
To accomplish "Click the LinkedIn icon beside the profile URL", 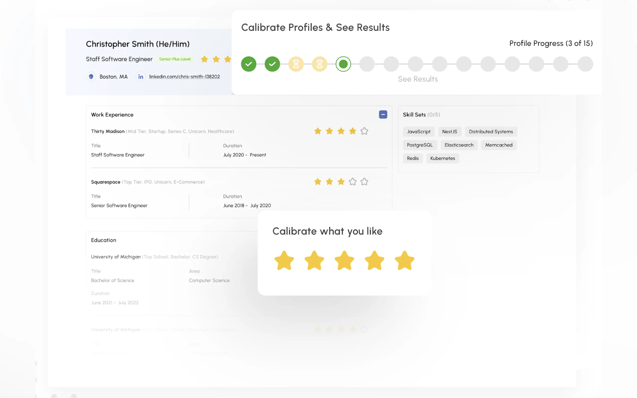I will point(141,77).
